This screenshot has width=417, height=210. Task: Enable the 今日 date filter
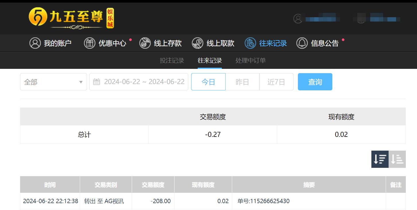pyautogui.click(x=208, y=82)
